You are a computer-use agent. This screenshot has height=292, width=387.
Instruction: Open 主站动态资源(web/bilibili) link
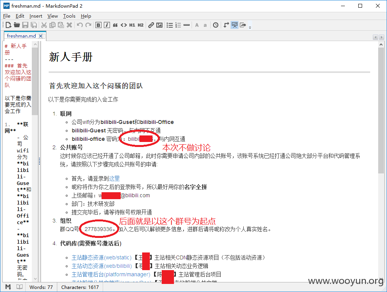click(102, 266)
